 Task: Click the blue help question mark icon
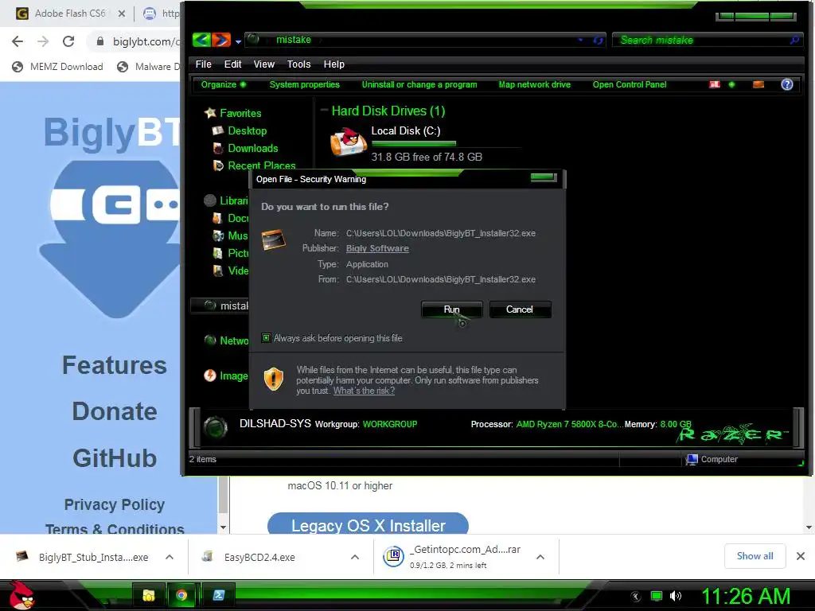click(787, 84)
